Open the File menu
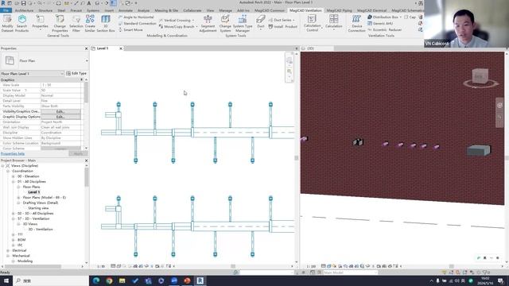Viewport: 509px width, 286px height. 6,10
